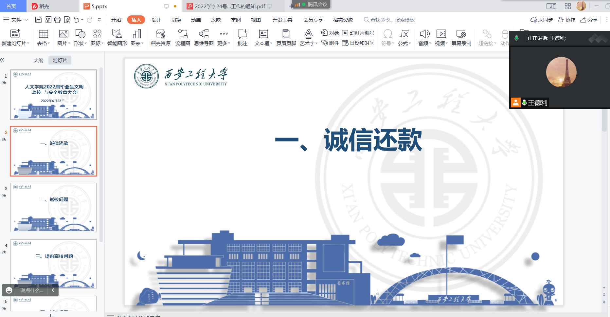Click the 分享 share button

[589, 20]
